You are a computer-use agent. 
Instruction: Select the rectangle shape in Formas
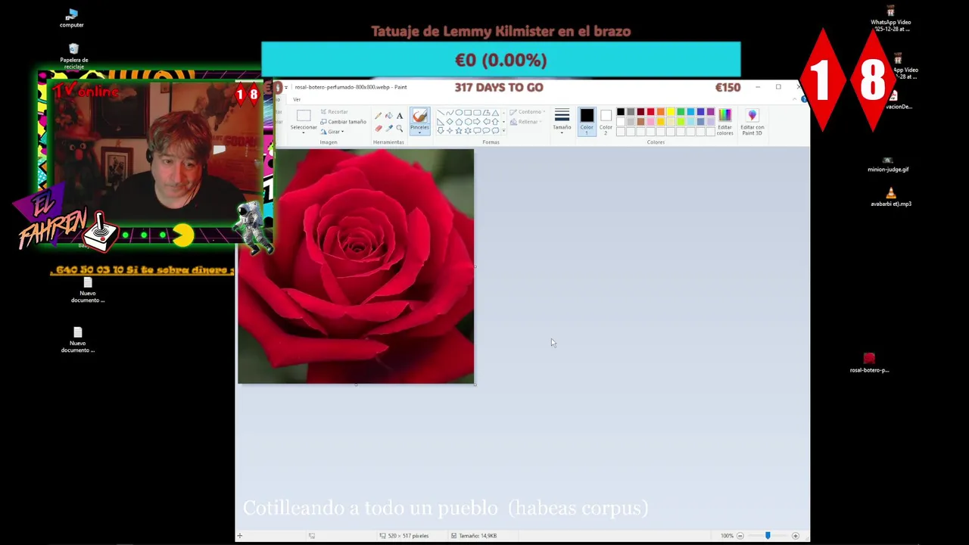coord(468,112)
